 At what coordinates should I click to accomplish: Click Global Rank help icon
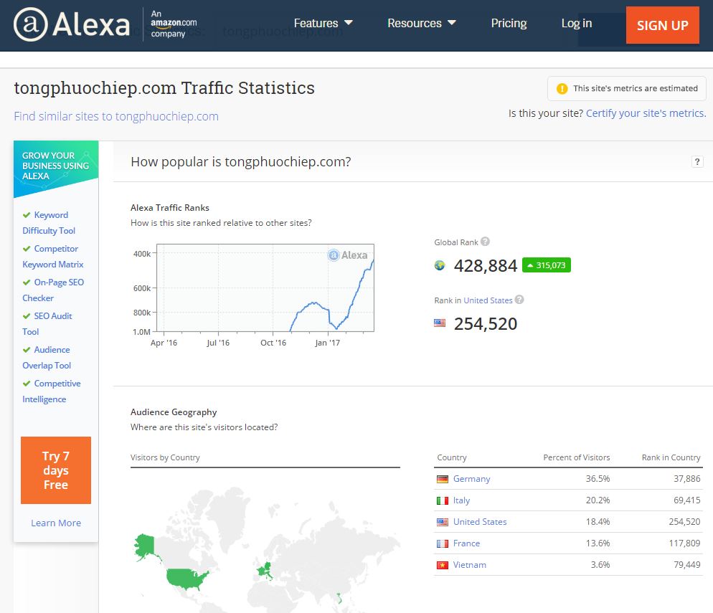pyautogui.click(x=485, y=242)
